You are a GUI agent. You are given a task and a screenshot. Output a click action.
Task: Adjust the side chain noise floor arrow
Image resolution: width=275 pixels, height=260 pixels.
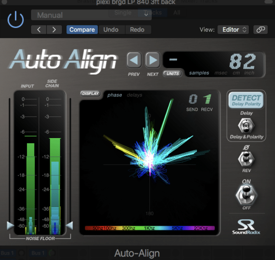click(70, 225)
